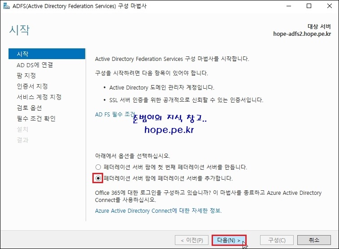
Task: Click the SSL 서버 인증 bullet text
Action: click(x=186, y=100)
